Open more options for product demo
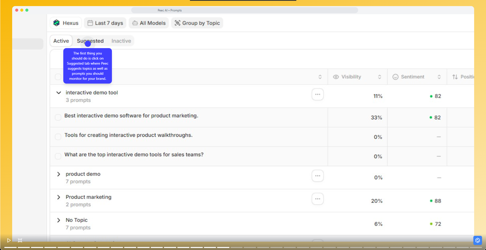 point(318,176)
